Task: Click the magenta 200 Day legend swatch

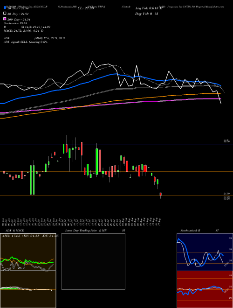Action: pyautogui.click(x=5, y=19)
